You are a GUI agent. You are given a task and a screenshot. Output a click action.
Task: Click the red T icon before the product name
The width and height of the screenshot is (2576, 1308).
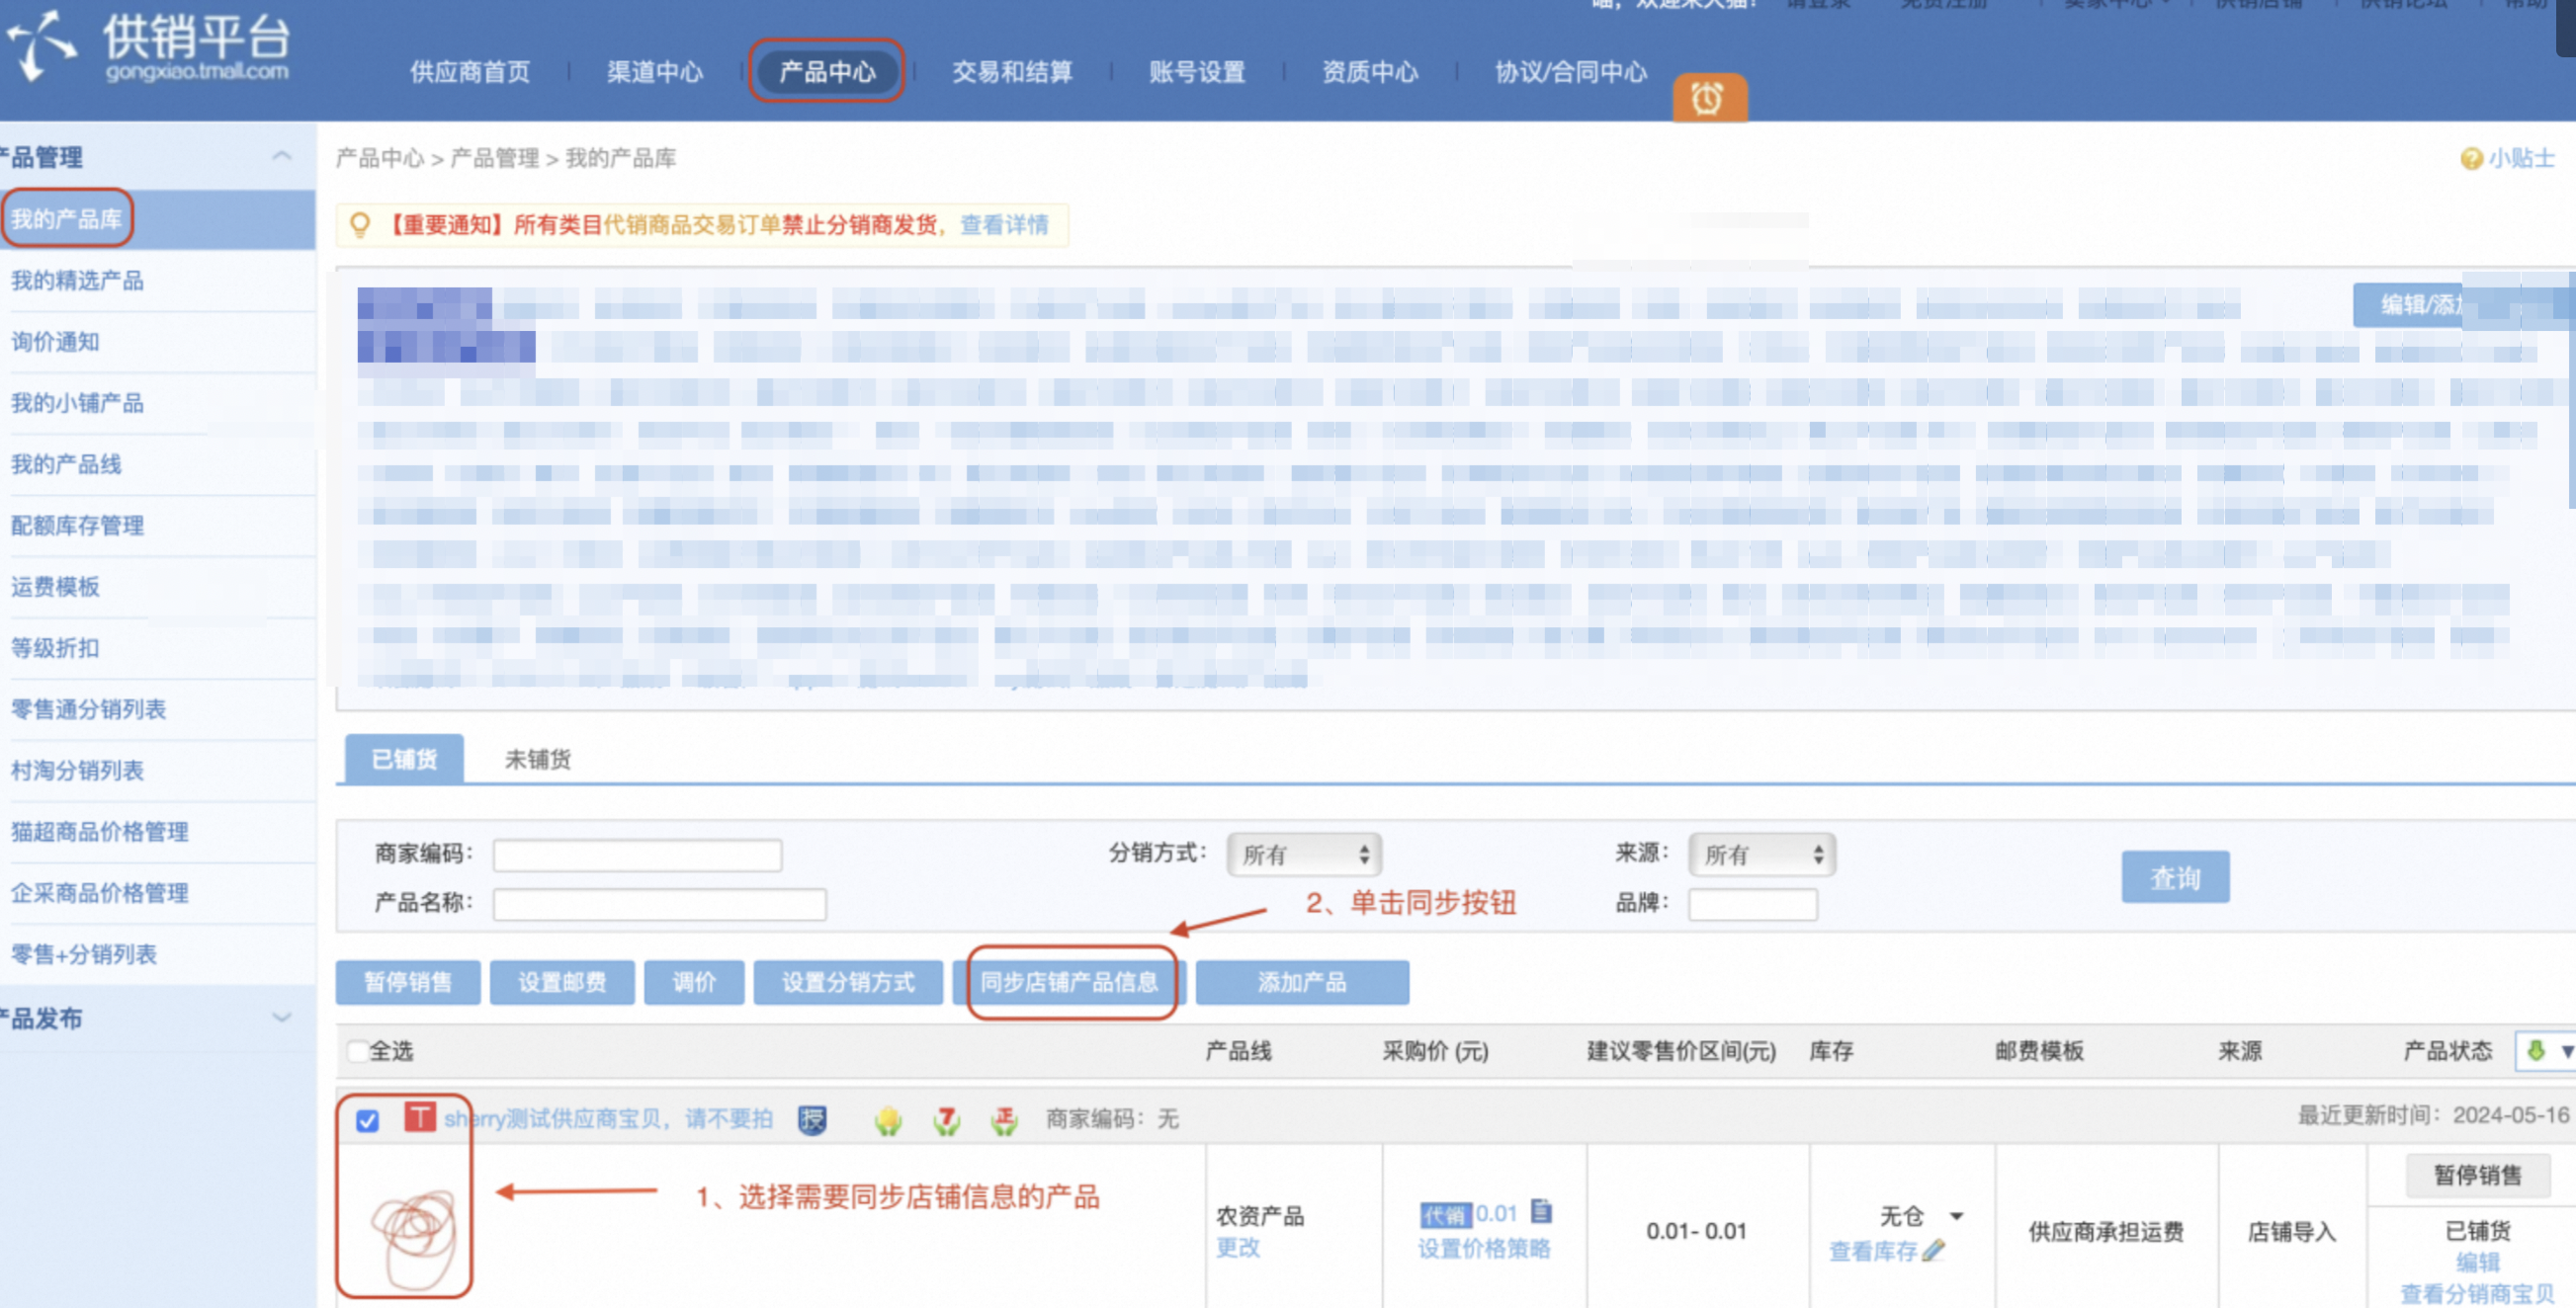(x=420, y=1116)
